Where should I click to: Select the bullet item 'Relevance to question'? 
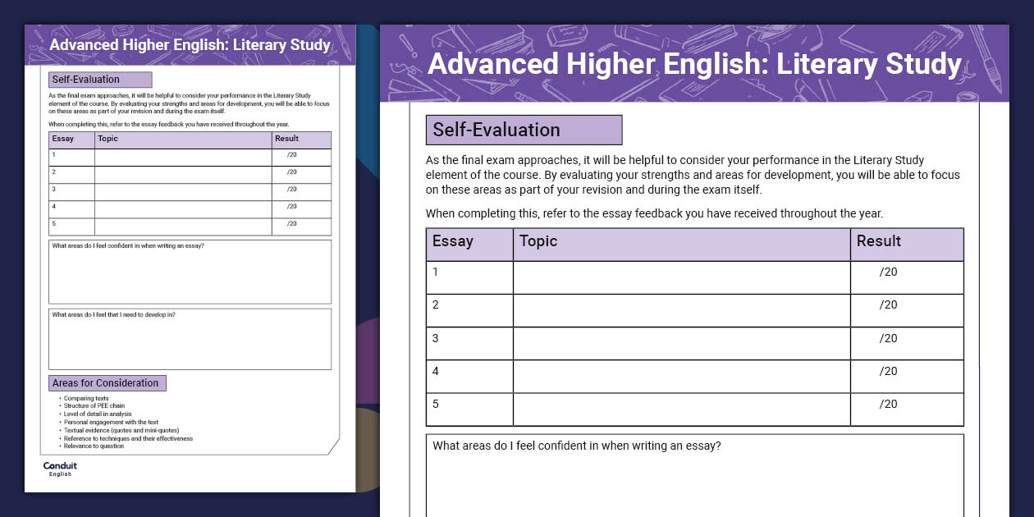(x=94, y=446)
